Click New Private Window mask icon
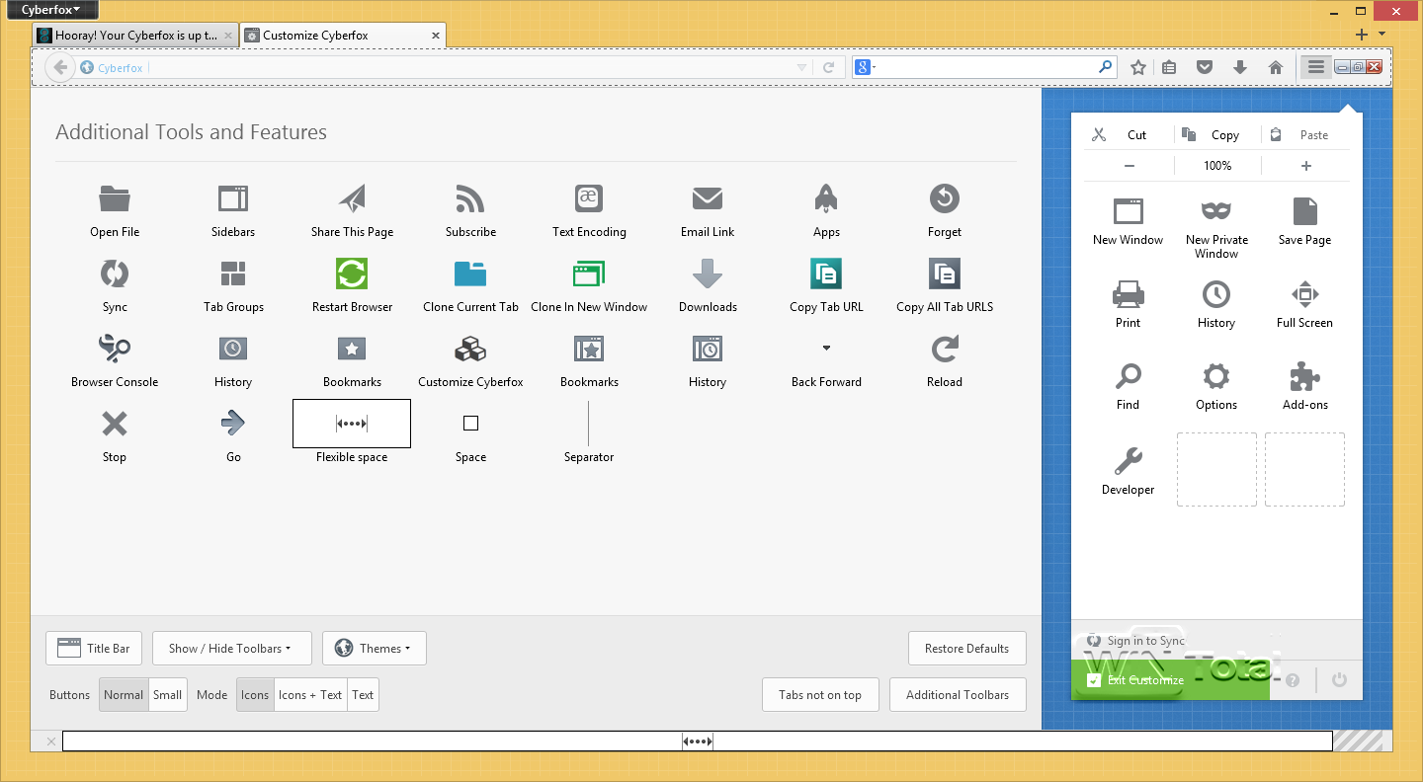This screenshot has height=782, width=1423. click(x=1216, y=210)
